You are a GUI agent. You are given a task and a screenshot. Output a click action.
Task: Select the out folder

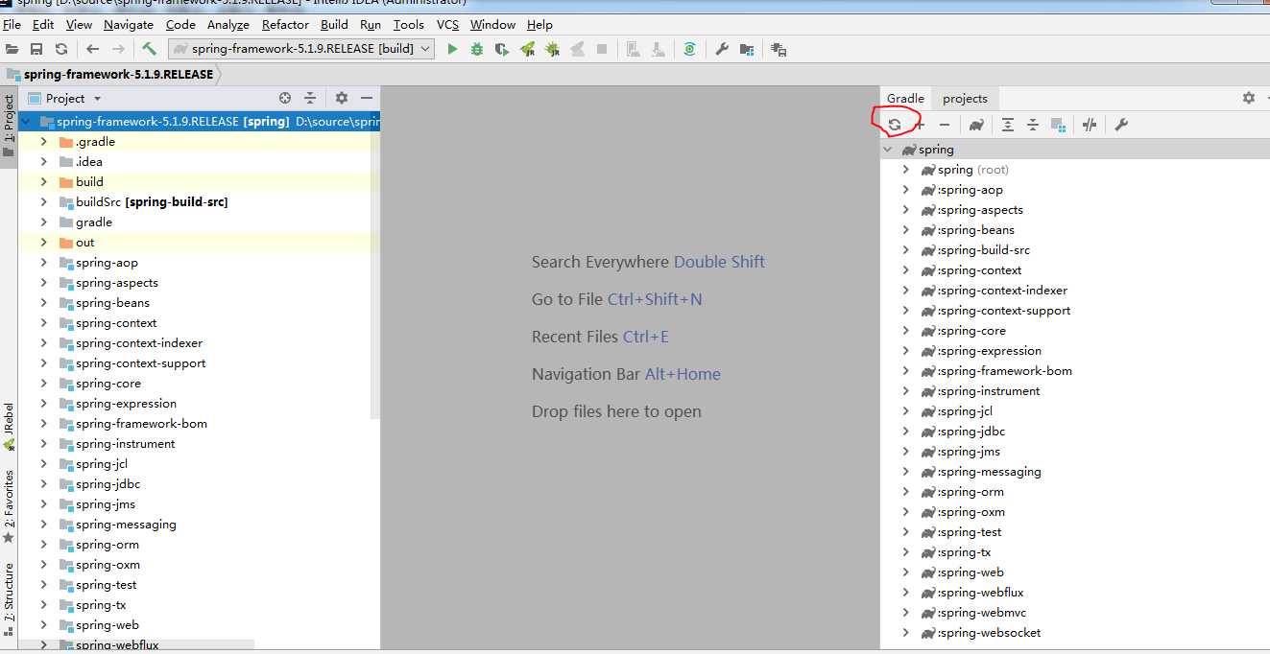point(85,242)
